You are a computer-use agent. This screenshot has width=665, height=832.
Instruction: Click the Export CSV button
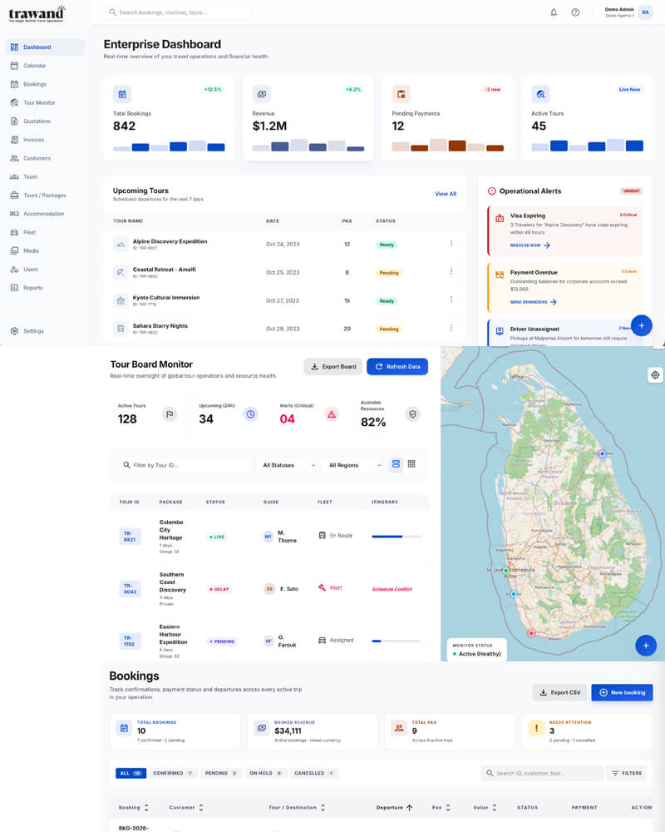(560, 692)
